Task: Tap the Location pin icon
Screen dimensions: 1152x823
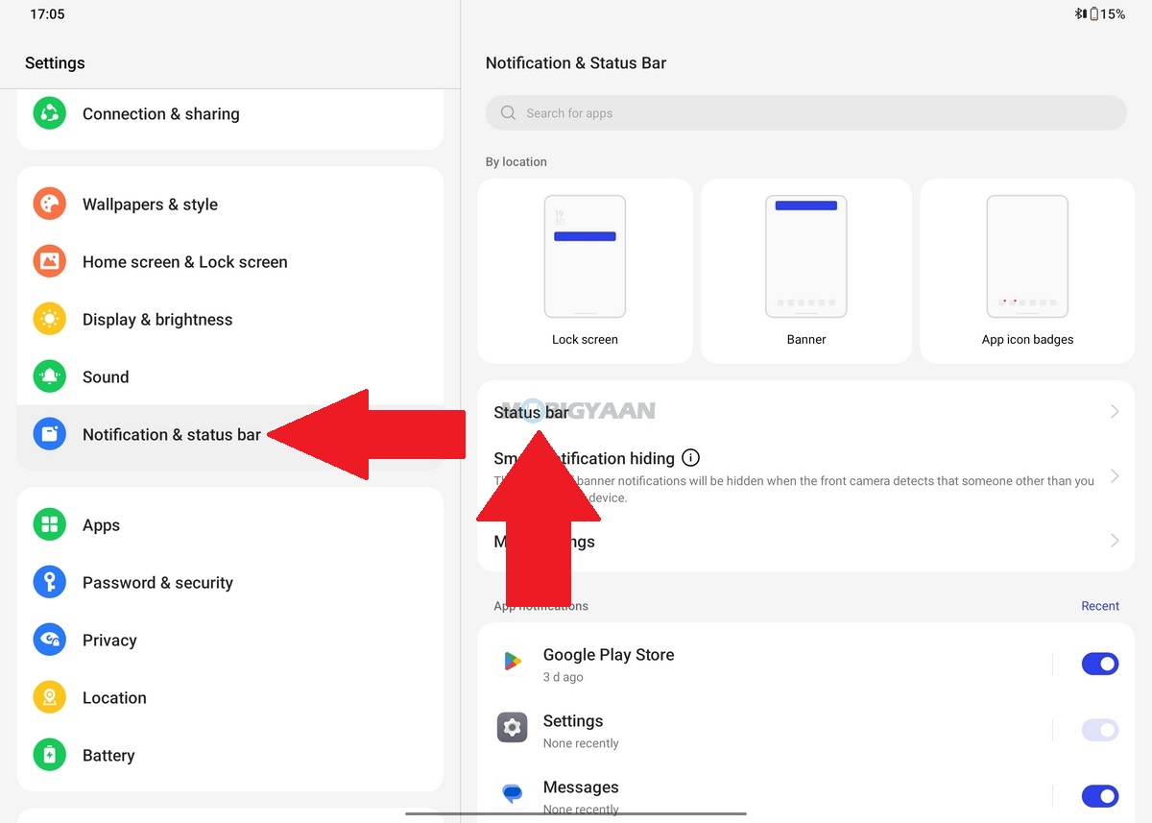Action: [49, 698]
